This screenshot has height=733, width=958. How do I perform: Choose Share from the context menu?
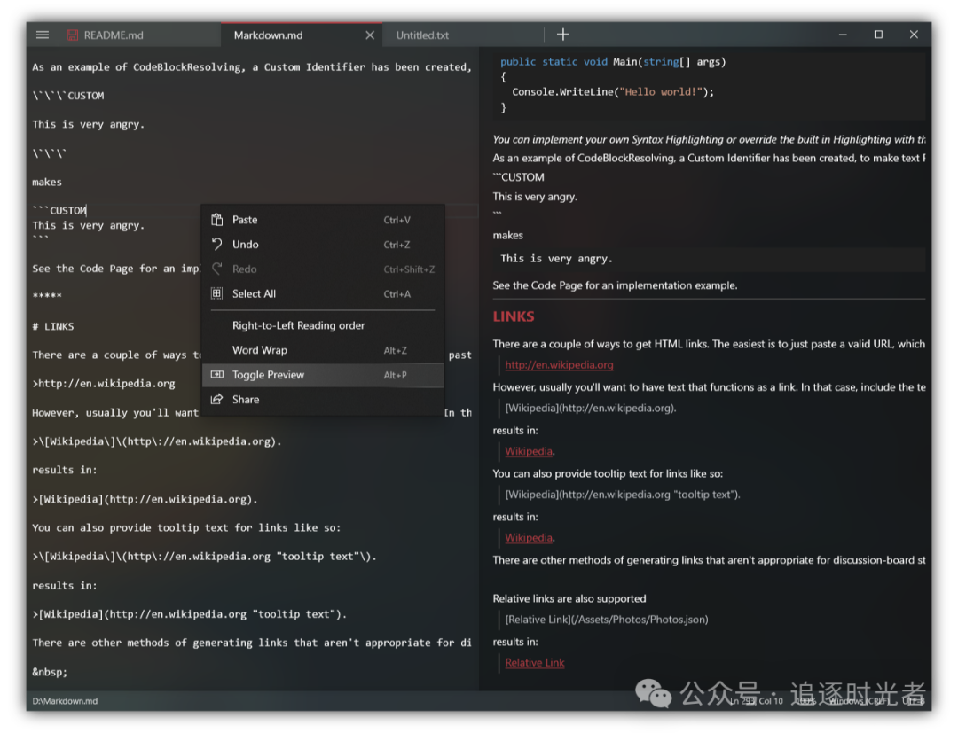pyautogui.click(x=323, y=399)
